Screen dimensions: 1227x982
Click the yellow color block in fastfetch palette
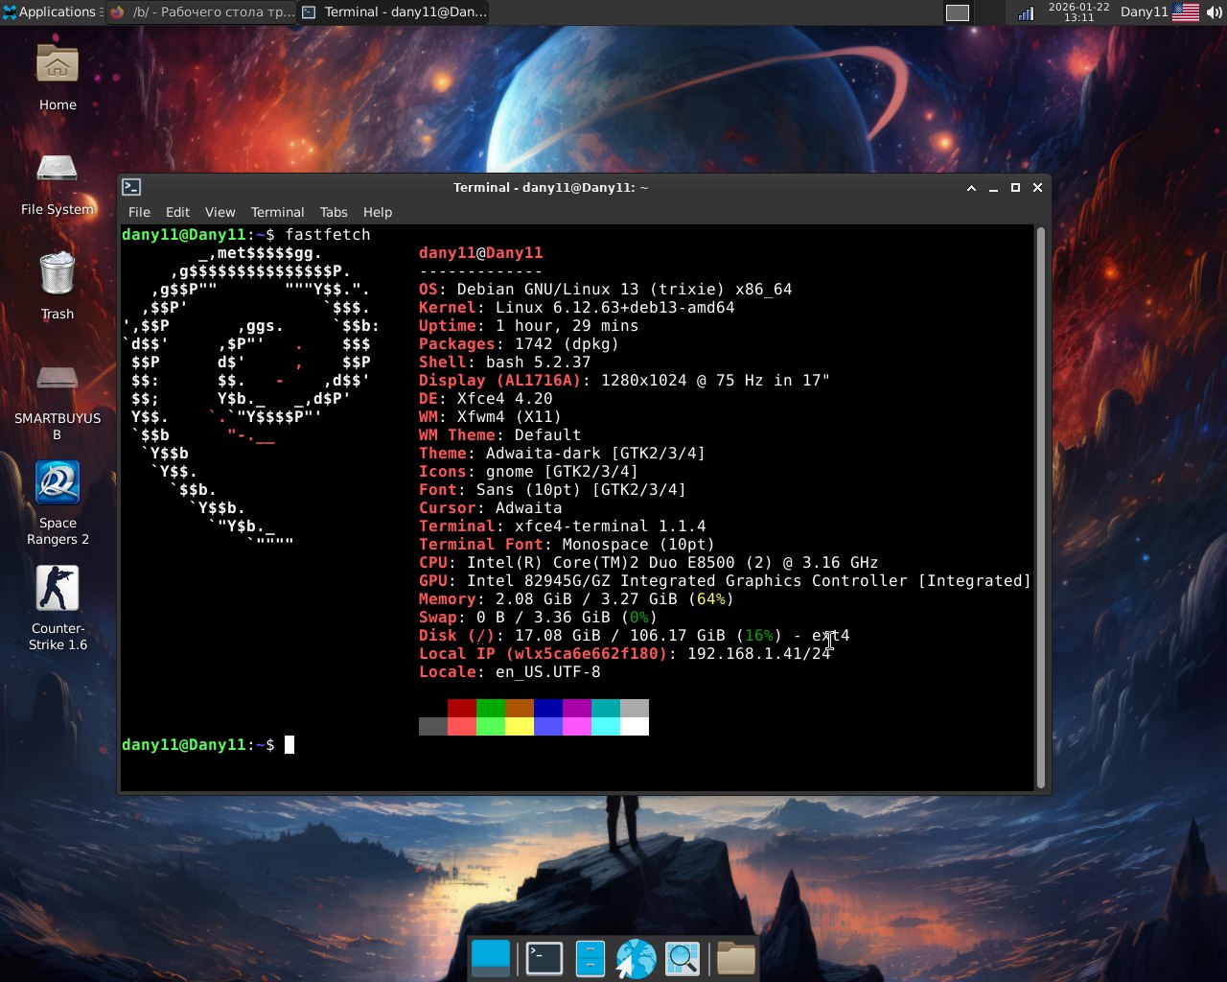[520, 727]
